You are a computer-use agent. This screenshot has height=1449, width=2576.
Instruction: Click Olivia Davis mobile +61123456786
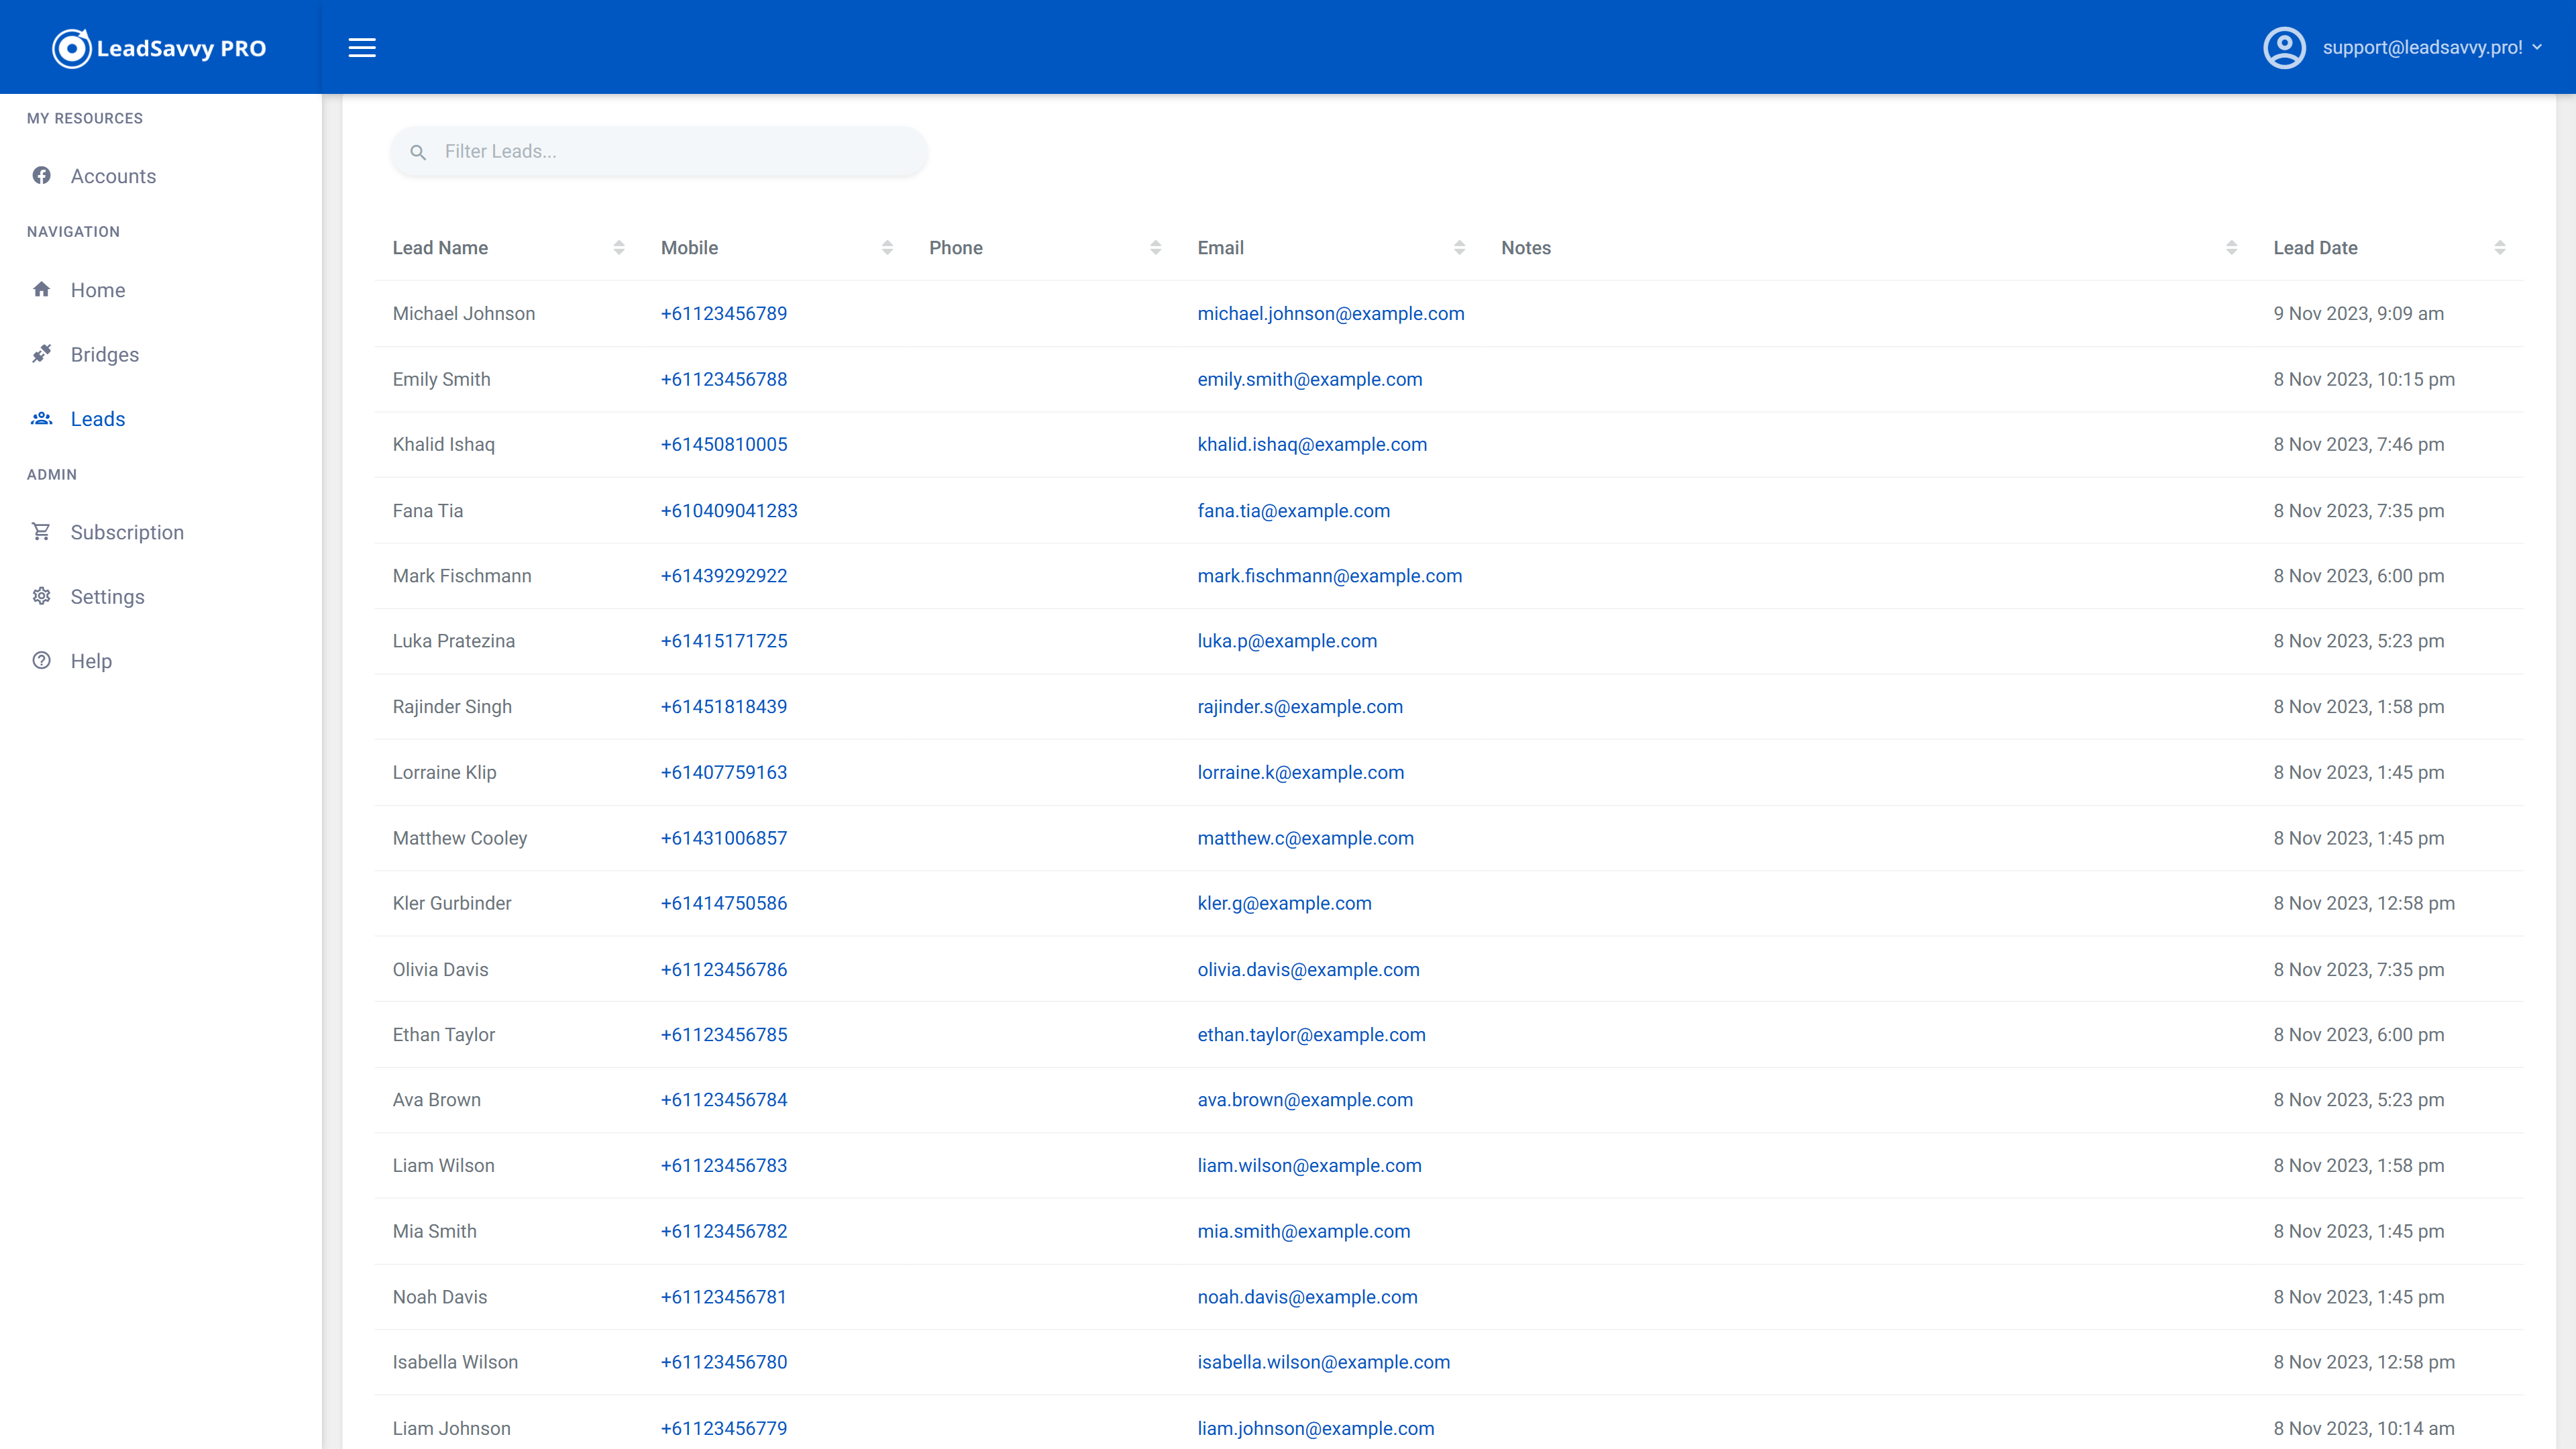click(724, 970)
